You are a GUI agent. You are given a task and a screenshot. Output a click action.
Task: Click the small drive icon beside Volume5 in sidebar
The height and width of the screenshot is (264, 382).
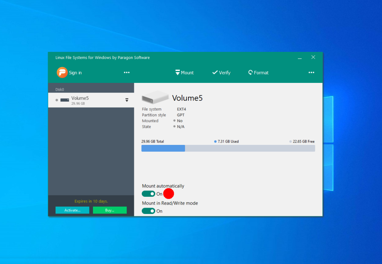click(65, 100)
